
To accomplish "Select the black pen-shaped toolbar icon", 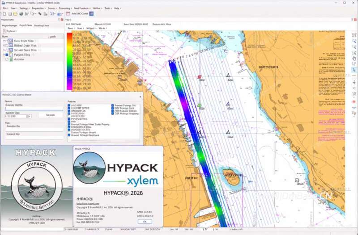I will coord(40,14).
